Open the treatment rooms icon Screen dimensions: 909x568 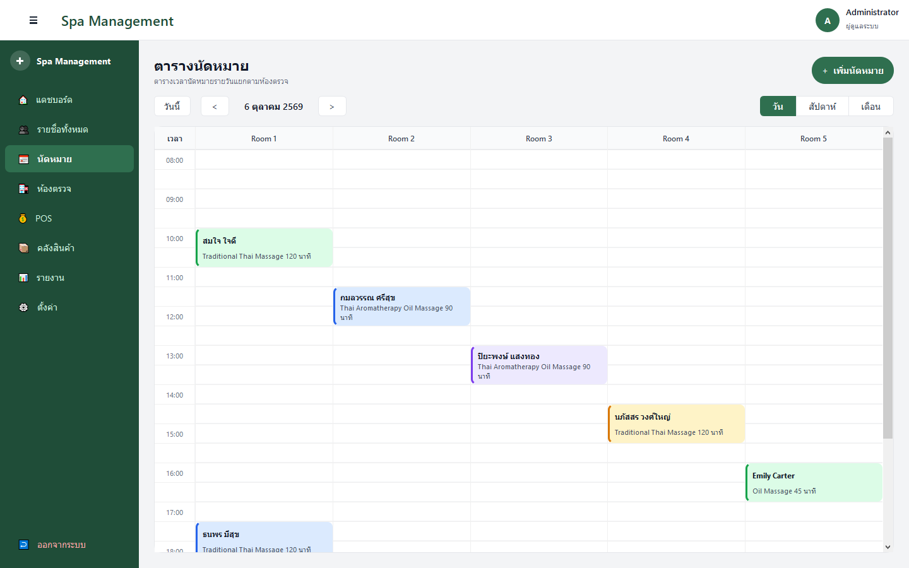pos(23,189)
